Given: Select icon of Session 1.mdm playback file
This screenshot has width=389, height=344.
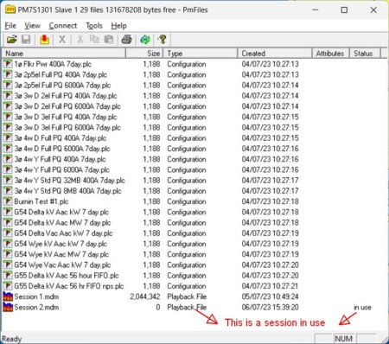Looking at the screenshot, I should 8,296.
